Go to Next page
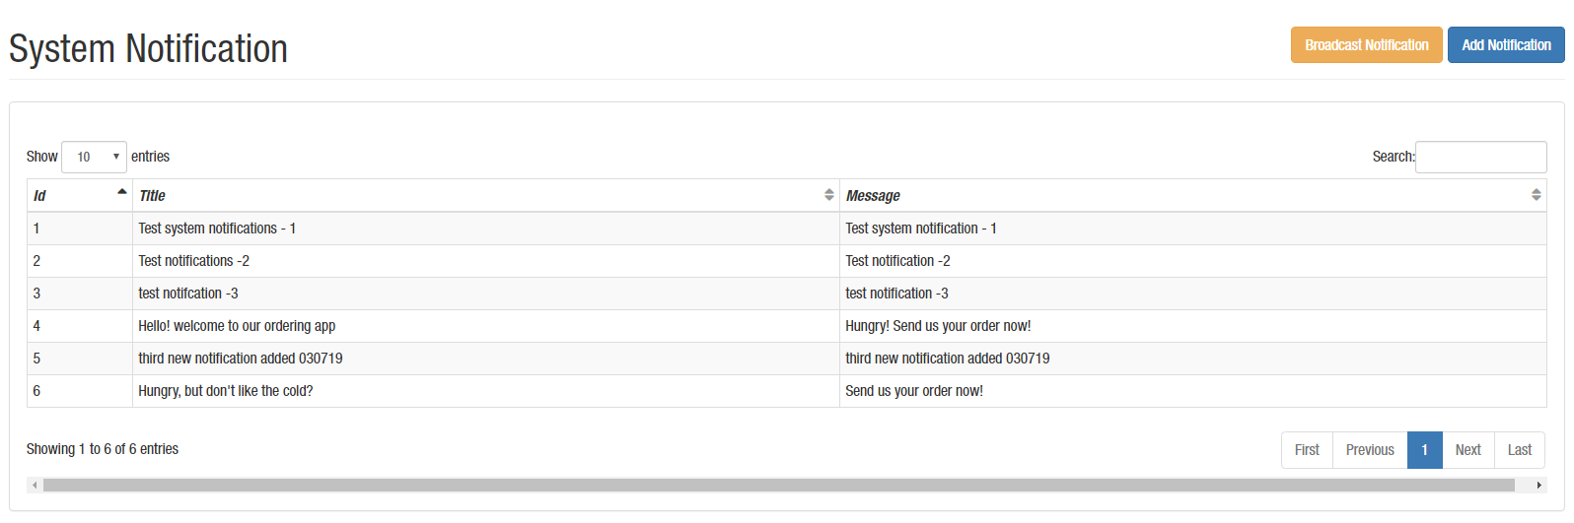 click(x=1467, y=450)
